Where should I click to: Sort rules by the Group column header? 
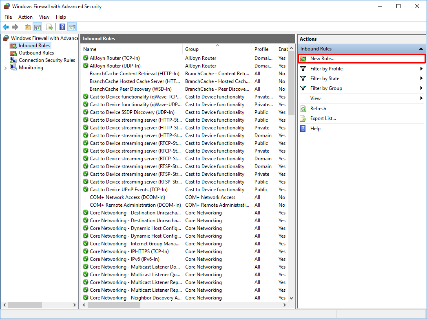192,49
